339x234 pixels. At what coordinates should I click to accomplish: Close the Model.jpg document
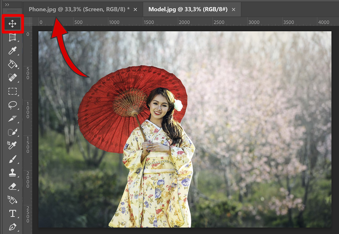coord(233,9)
